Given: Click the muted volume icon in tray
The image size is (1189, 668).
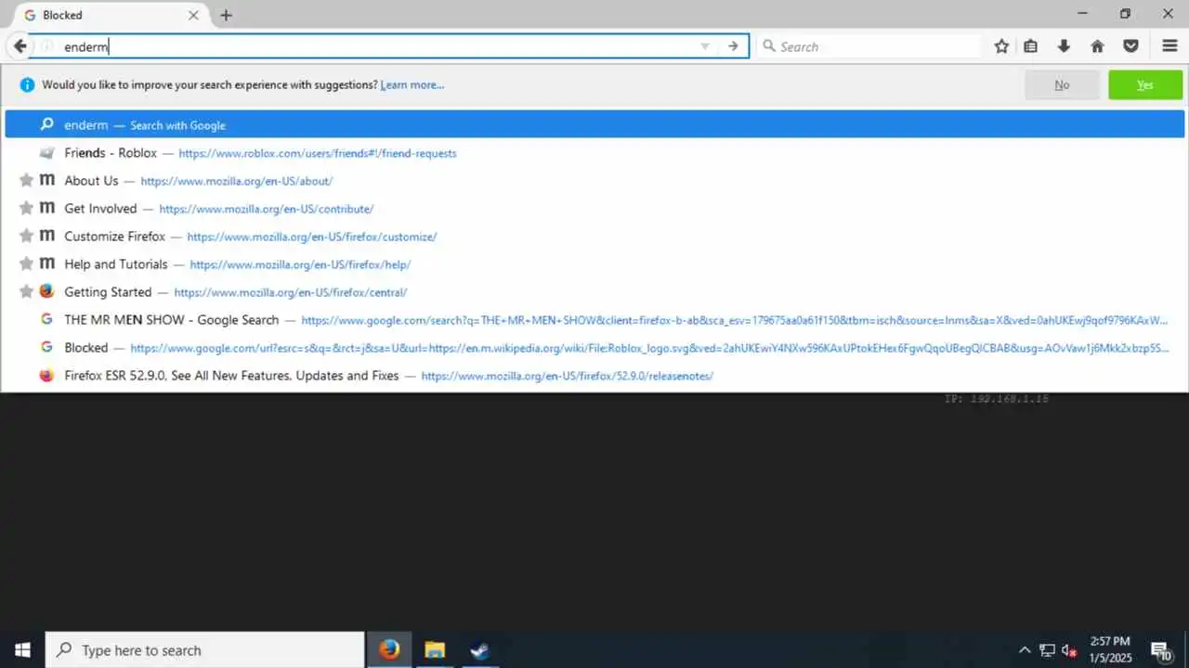Looking at the screenshot, I should [1069, 649].
